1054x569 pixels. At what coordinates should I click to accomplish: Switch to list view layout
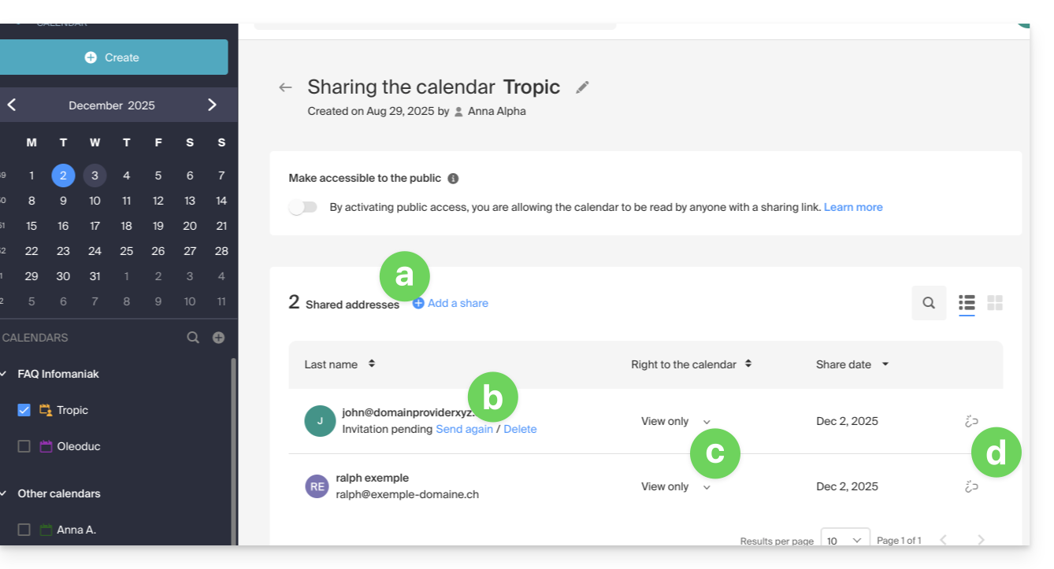click(x=967, y=303)
